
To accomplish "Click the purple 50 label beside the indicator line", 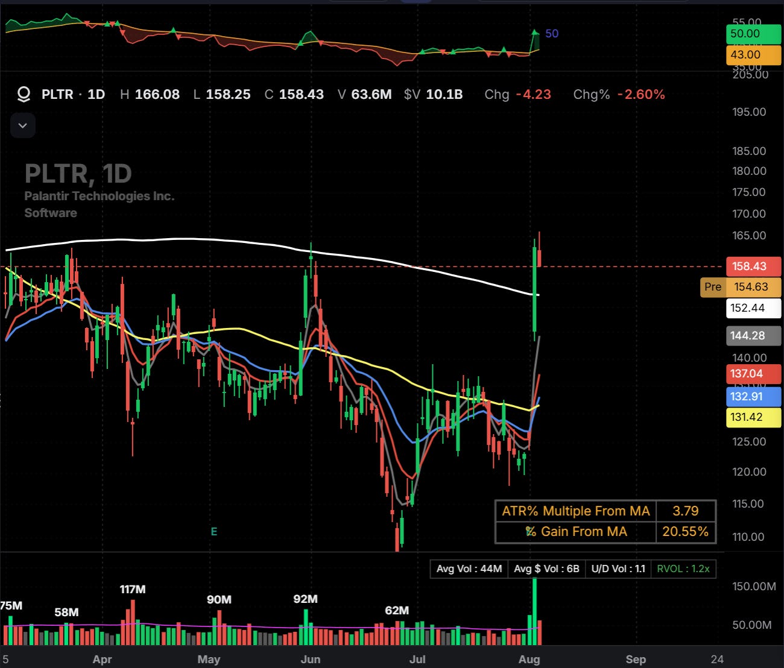I will (552, 34).
